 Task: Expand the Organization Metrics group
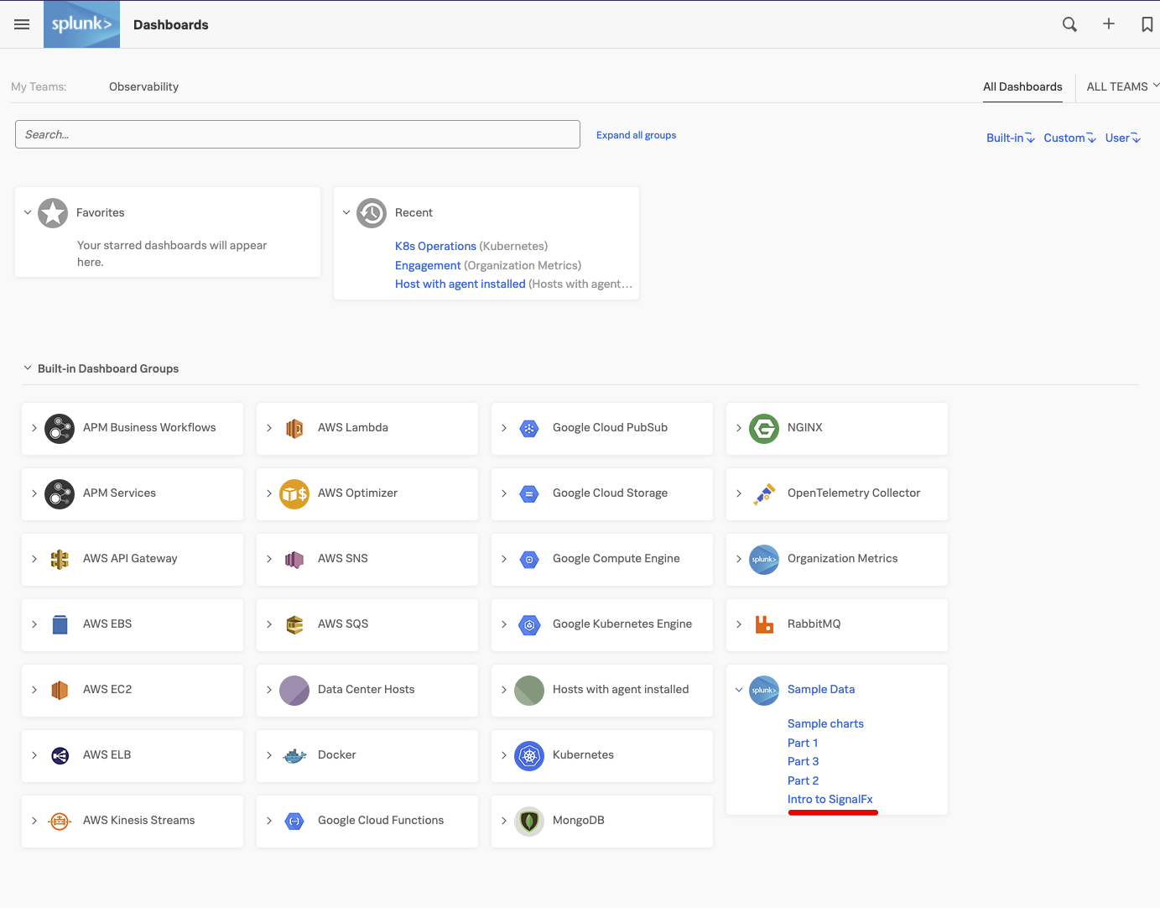coord(739,559)
